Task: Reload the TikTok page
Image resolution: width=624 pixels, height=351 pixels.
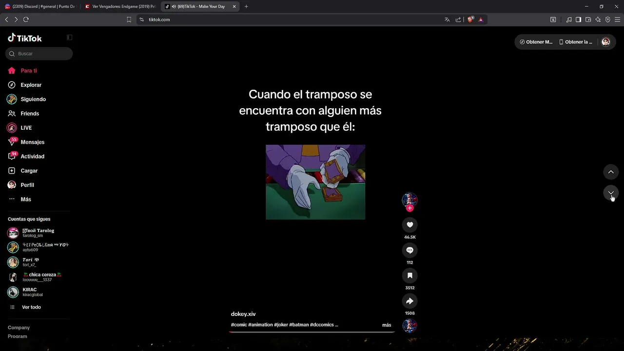Action: 26,19
